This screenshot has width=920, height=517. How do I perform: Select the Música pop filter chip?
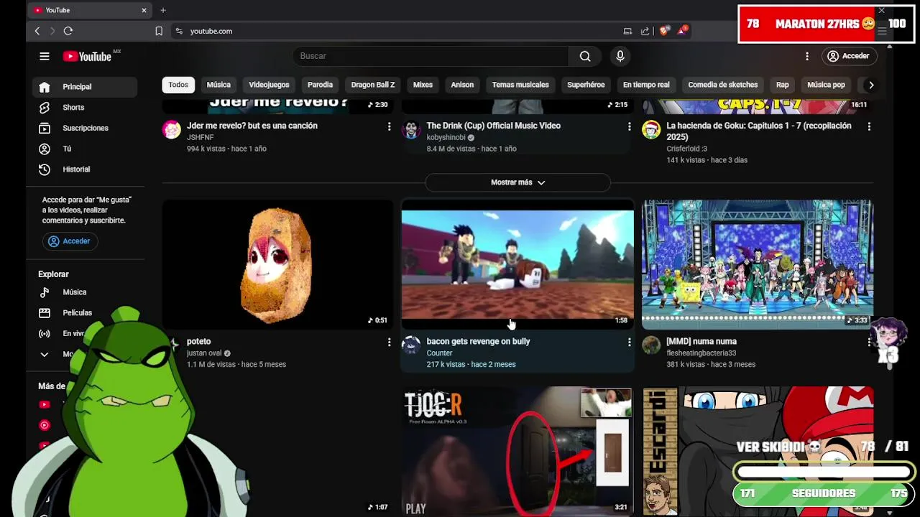pyautogui.click(x=826, y=85)
